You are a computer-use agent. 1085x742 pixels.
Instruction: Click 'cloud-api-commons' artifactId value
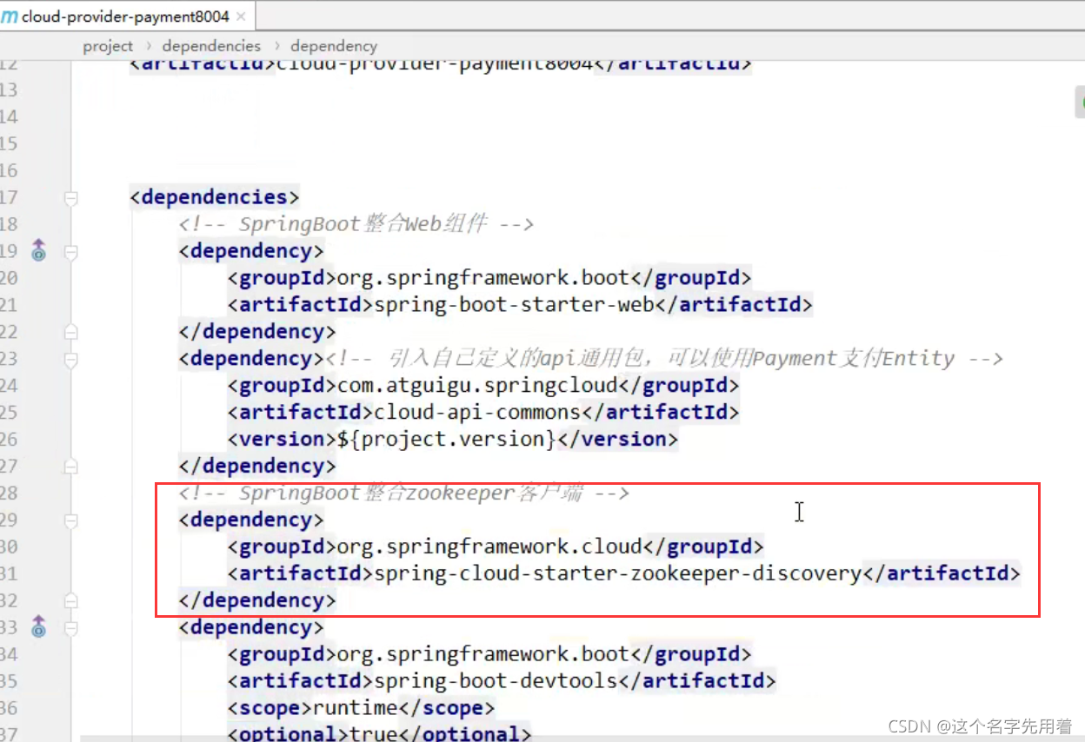(x=476, y=412)
